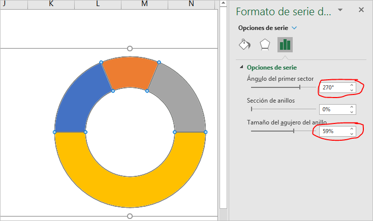This screenshot has width=373, height=221.
Task: Increase the Sección de anillos spinner
Action: click(352, 107)
